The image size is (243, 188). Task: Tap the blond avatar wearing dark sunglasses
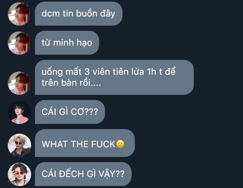[19, 145]
